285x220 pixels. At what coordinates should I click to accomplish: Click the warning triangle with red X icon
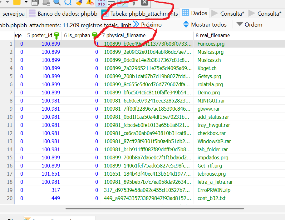(x=90, y=2)
